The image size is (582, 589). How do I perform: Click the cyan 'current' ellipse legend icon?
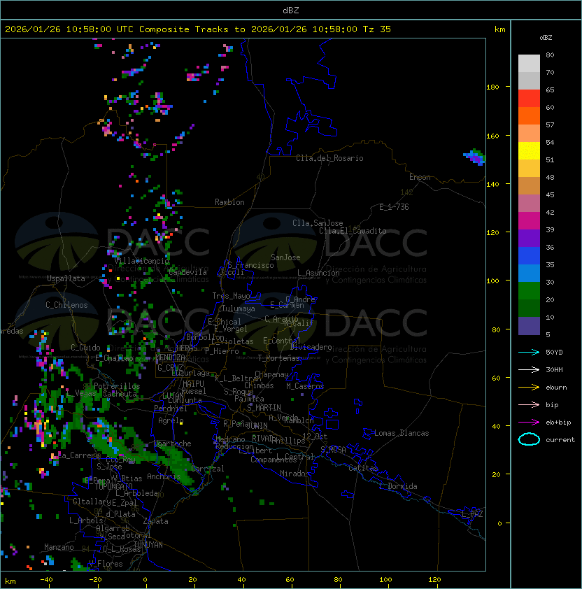(x=529, y=439)
